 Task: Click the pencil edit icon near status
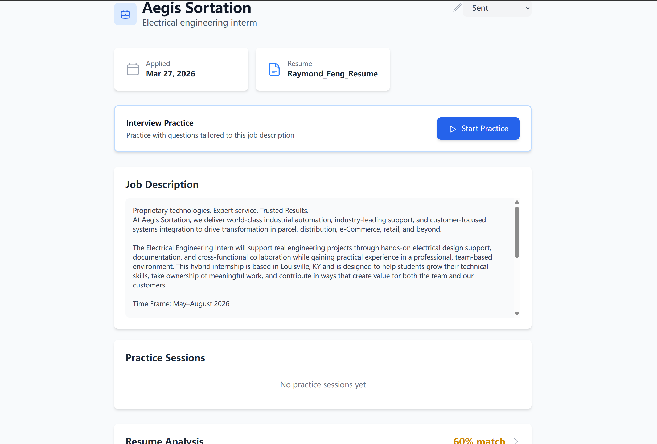[x=457, y=8]
